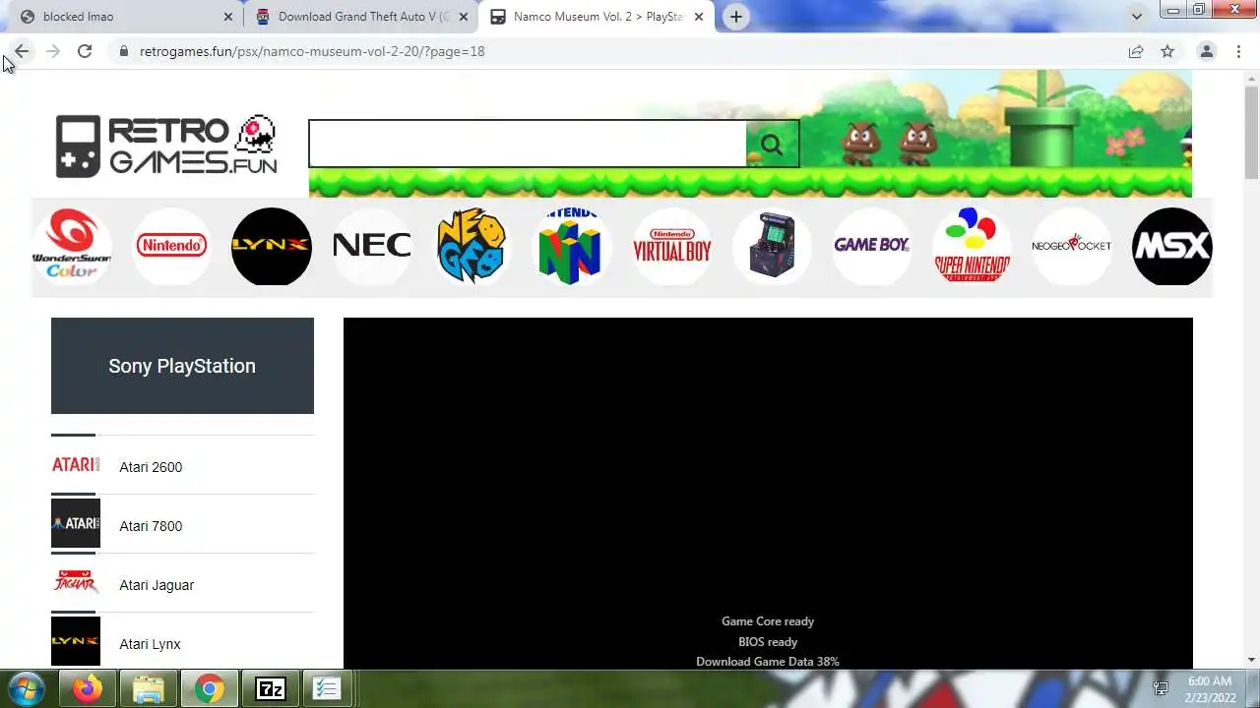
Task: Open the Atari Lynx round icon in the console strip
Action: pyautogui.click(x=272, y=246)
